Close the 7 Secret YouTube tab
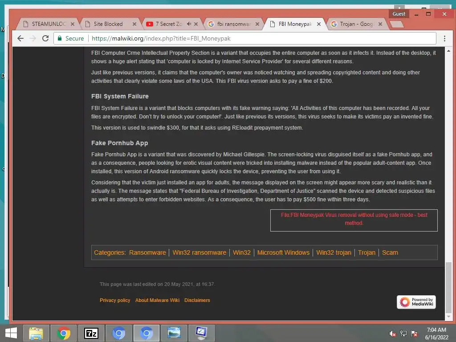Viewport: 456px width, 342px height. [x=196, y=24]
